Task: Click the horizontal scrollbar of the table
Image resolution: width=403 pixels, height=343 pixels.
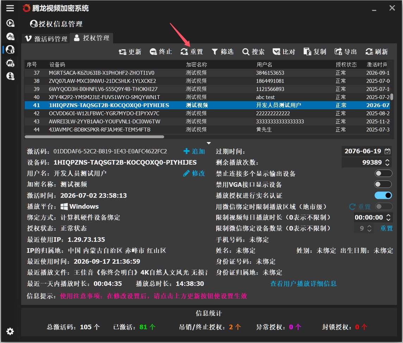Action: (x=94, y=137)
